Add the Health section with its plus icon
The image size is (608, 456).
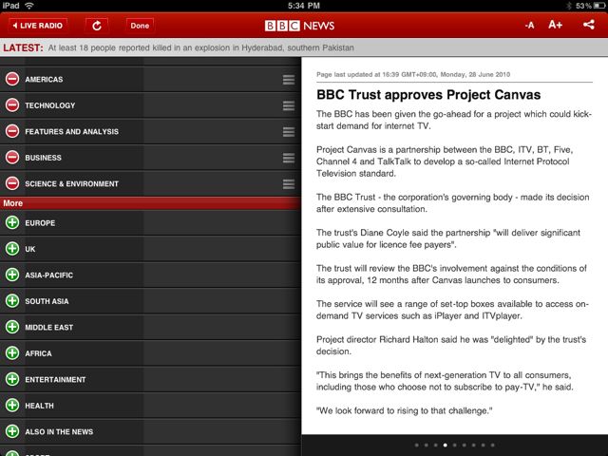[12, 406]
